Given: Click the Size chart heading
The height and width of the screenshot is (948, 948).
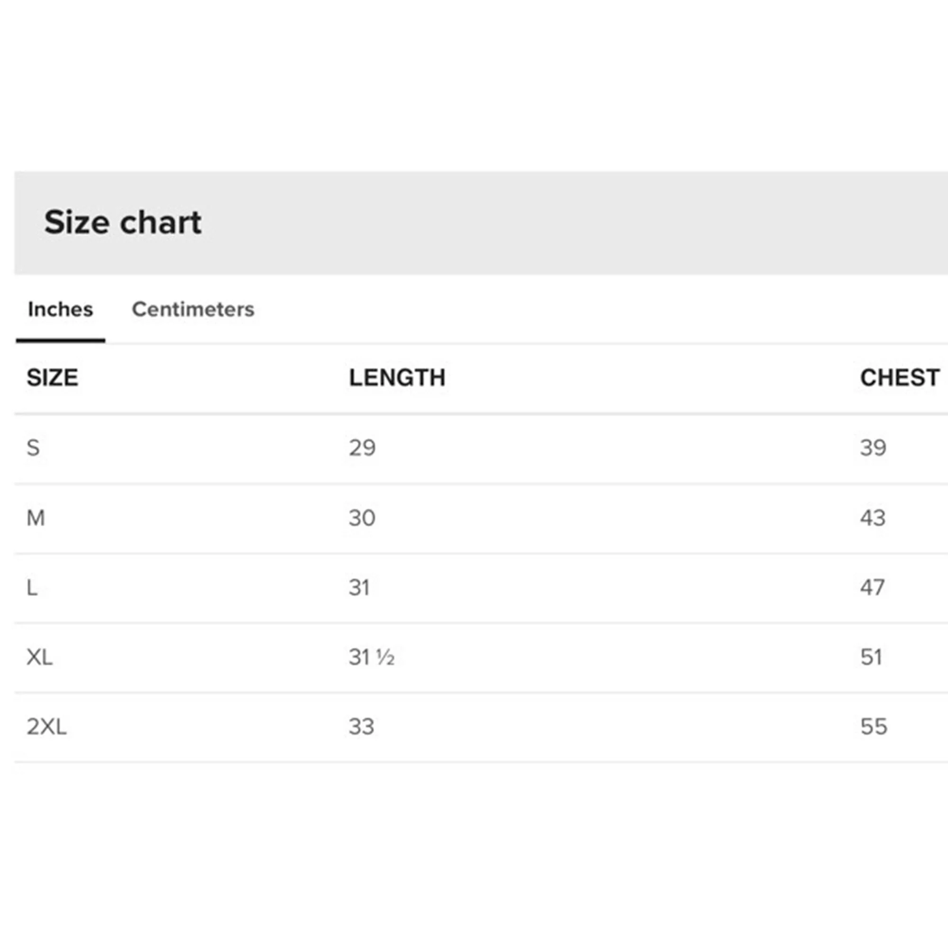Looking at the screenshot, I should [123, 222].
